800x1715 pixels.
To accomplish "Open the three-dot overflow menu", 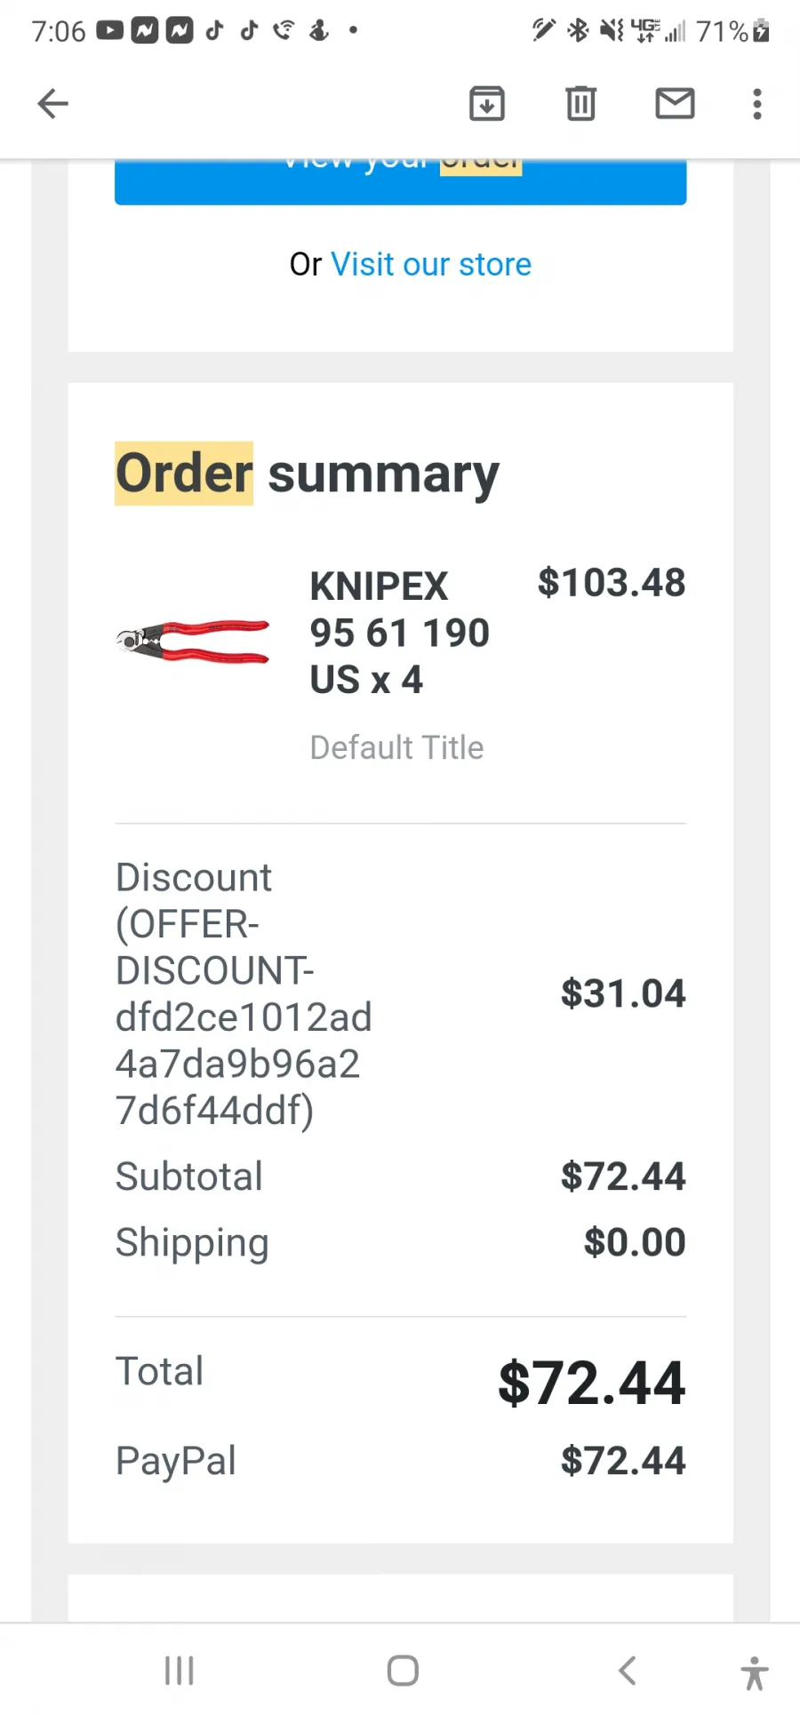I will [757, 104].
